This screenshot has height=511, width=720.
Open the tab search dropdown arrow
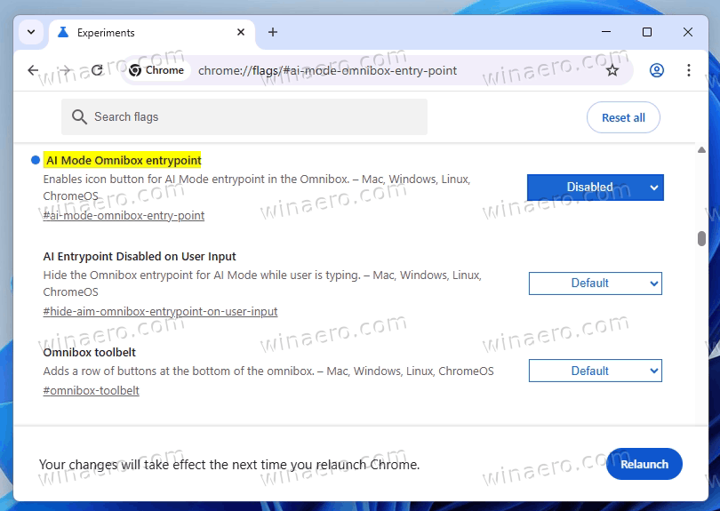coord(31,32)
